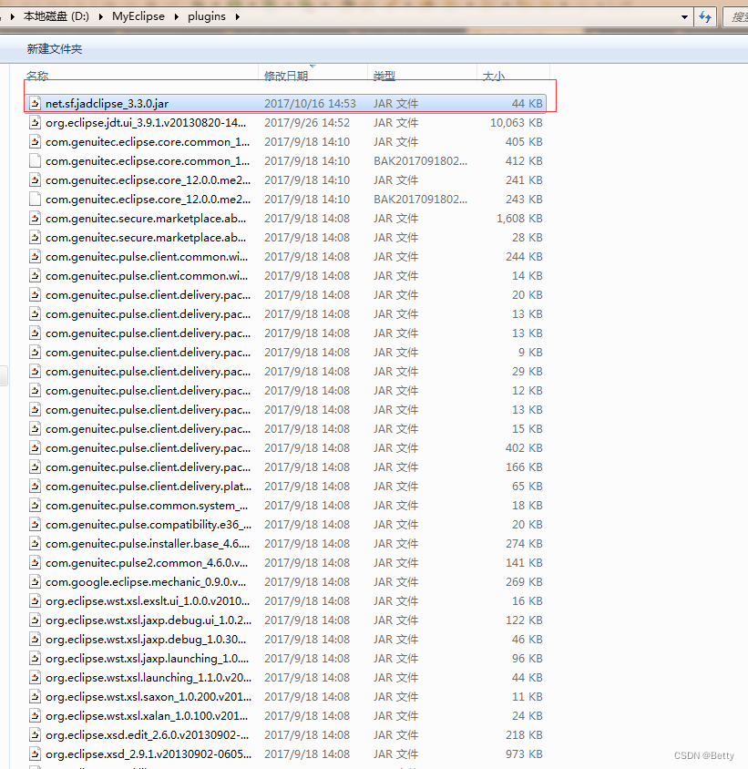The image size is (748, 769).
Task: Select org.eclipse.wst.xsl.launching_1.1.0.v20... file name
Action: 149,677
